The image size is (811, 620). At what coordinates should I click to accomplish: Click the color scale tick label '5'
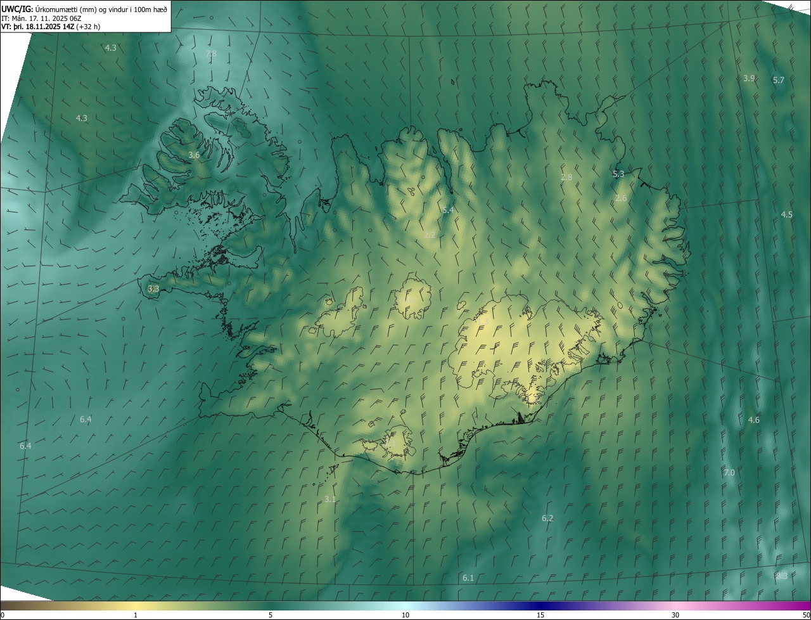(271, 616)
